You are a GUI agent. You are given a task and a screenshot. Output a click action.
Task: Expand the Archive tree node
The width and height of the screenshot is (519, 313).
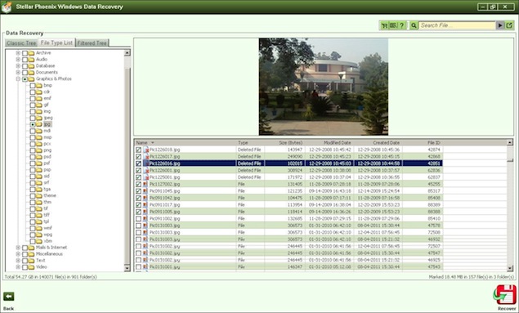coord(18,53)
